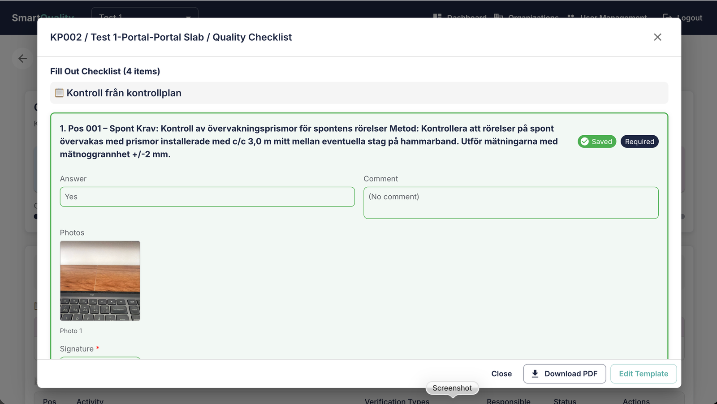Click the Comment box showing No comment
Screen dimensions: 717x404
coord(511,203)
